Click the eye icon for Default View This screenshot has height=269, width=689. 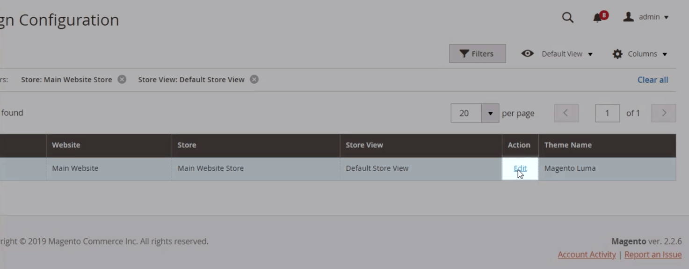click(x=528, y=53)
